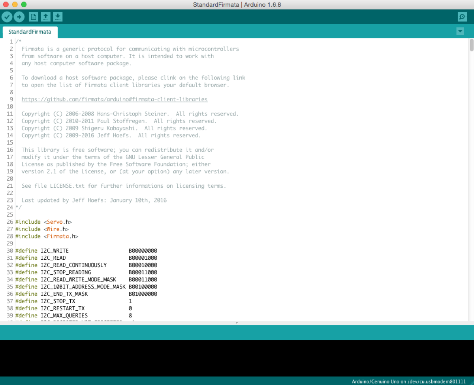Click the I2C_END_TX_MASK define line

tap(86, 294)
